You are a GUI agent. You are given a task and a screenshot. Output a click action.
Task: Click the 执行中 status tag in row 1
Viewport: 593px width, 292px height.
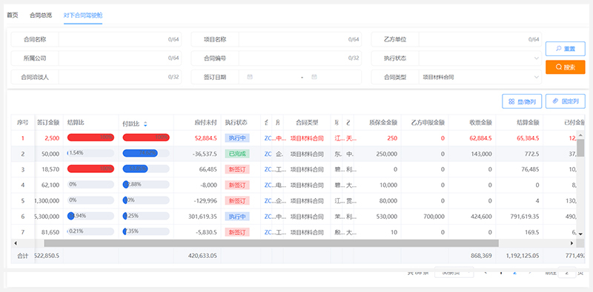237,138
